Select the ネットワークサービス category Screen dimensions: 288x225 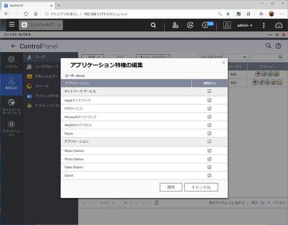[x=11, y=107]
